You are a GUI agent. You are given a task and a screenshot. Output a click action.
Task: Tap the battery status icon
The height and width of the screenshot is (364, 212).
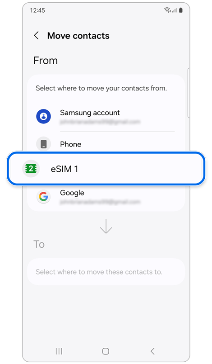(x=181, y=10)
